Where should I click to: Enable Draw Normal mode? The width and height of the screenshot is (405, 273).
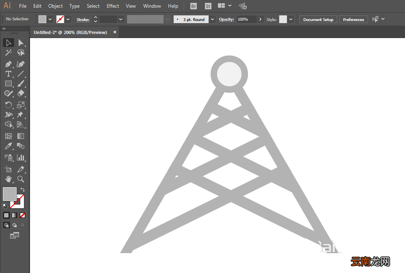coord(6,225)
